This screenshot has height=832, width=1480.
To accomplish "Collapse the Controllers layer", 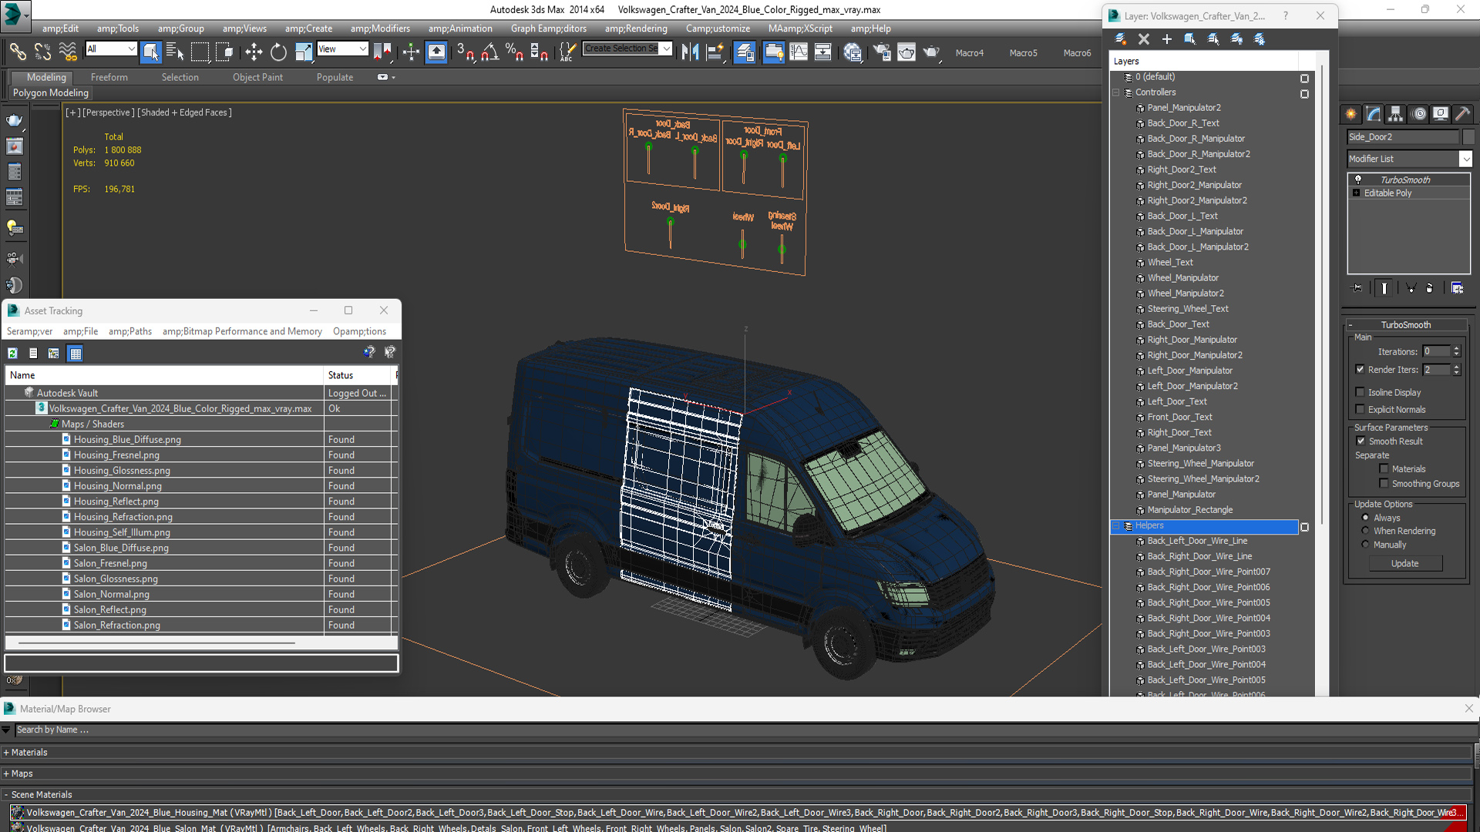I will (1115, 92).
